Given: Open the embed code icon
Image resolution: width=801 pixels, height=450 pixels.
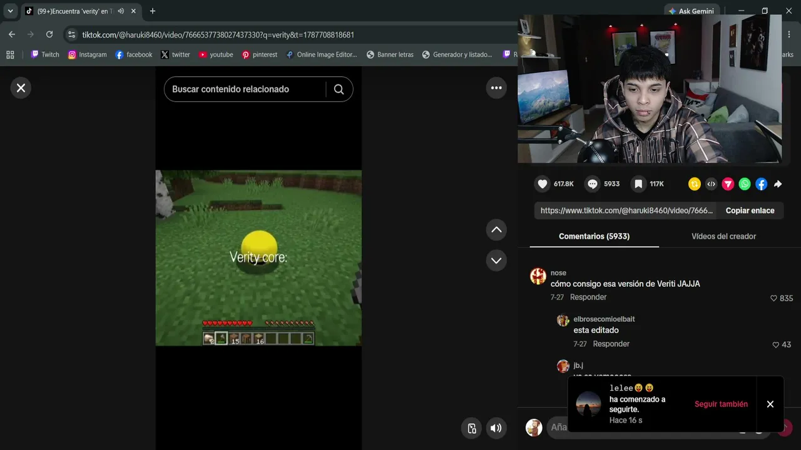Looking at the screenshot, I should 711,184.
